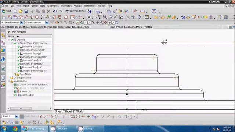
Task: Insert an image with the picture icon
Action: (147, 17)
